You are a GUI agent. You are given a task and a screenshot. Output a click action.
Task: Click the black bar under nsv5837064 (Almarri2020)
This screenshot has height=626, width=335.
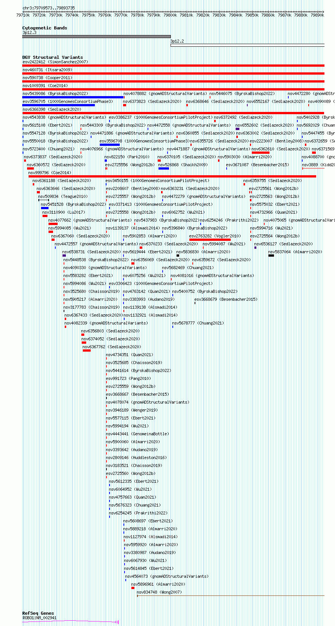tap(271, 256)
